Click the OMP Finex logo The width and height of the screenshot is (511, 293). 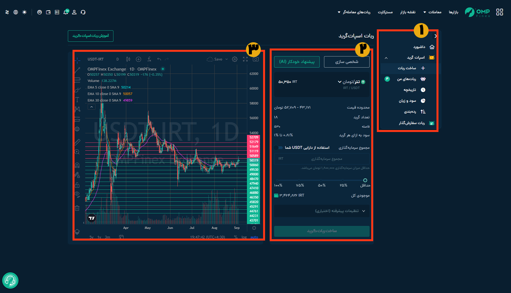(477, 12)
